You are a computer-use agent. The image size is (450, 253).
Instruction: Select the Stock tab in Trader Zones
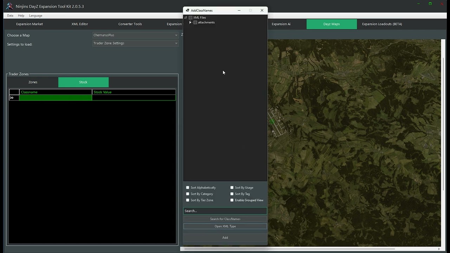83,82
